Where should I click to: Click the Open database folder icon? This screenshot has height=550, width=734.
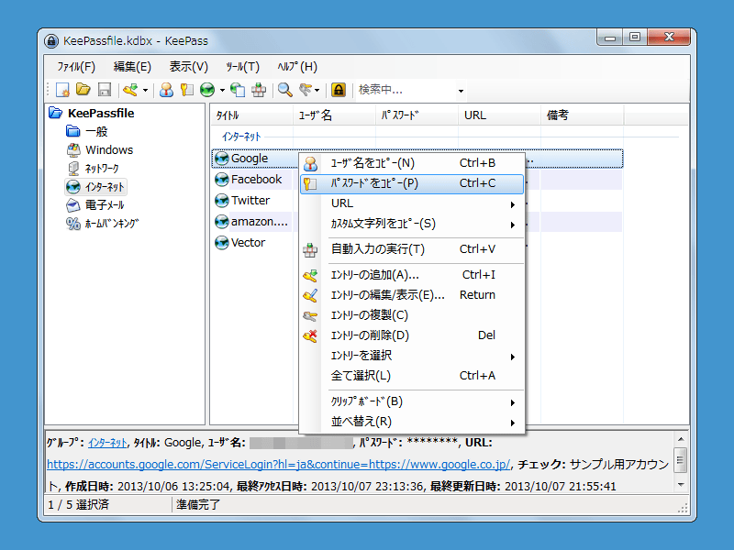pos(83,89)
